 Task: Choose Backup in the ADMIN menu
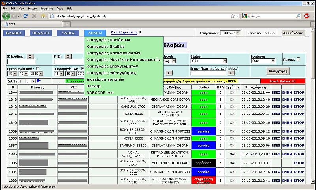(94, 86)
